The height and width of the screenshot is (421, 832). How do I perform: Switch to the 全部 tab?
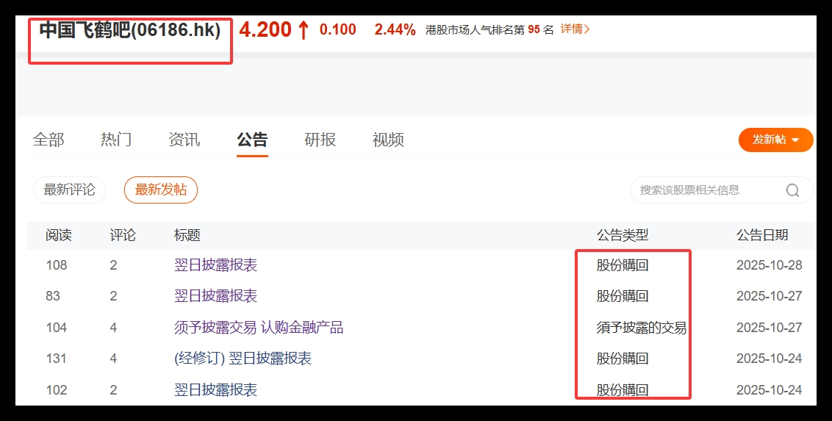coord(49,140)
